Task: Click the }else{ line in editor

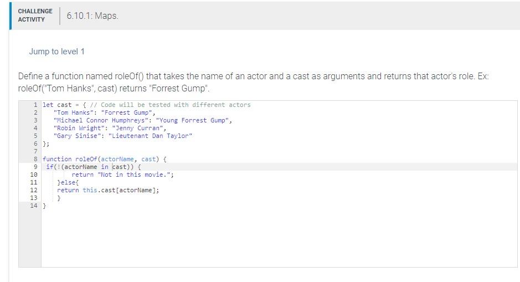Action: point(68,182)
